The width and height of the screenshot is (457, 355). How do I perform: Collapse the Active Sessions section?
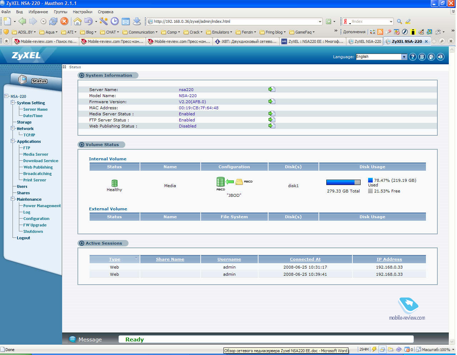click(x=82, y=243)
